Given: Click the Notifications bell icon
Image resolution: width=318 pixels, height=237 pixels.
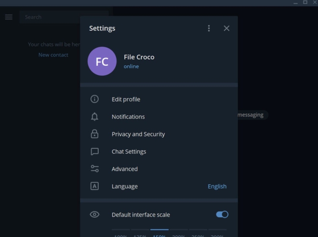Looking at the screenshot, I should click(x=95, y=117).
